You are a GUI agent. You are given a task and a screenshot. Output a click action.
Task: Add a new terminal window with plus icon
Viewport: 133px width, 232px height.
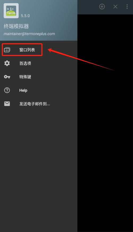click(x=102, y=7)
